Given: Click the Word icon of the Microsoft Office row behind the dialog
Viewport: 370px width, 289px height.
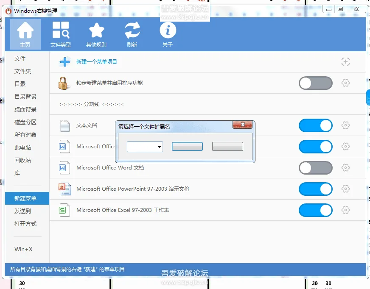Looking at the screenshot, I should click(64, 147).
